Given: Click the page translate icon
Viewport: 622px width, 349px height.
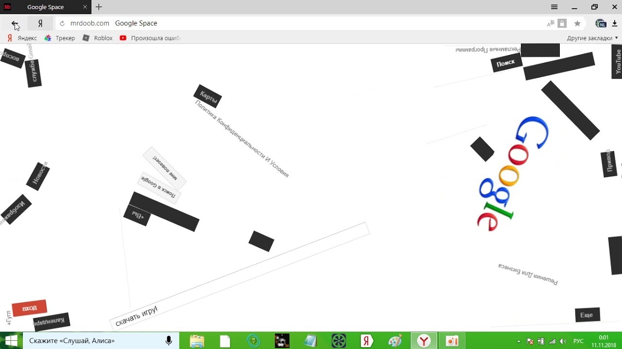Looking at the screenshot, I should point(551,23).
